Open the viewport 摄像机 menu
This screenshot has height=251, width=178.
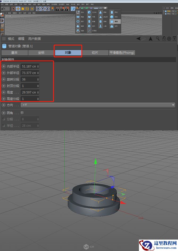pyautogui.click(x=15, y=13)
